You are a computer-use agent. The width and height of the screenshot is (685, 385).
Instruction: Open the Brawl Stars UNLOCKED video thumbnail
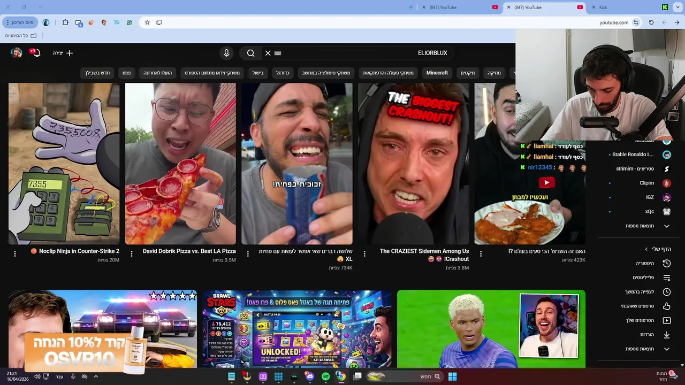[x=297, y=329]
